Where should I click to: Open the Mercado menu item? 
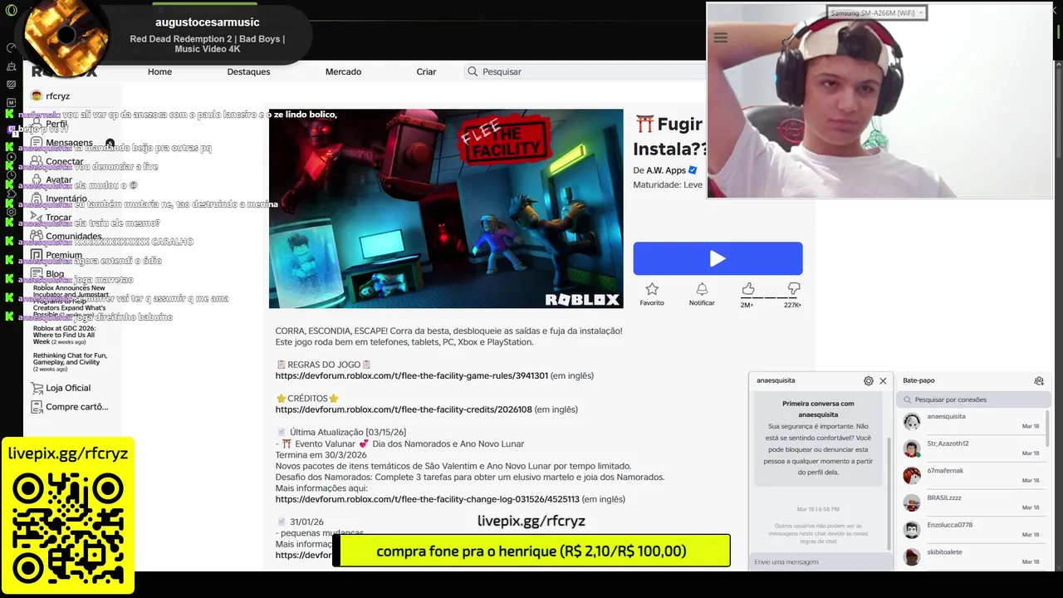[343, 71]
